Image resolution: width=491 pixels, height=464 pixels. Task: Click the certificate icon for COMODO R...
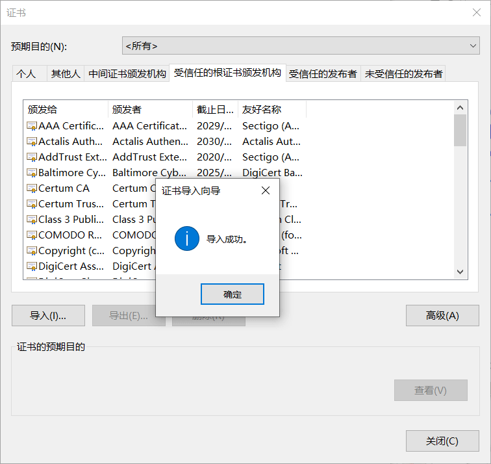(32, 235)
